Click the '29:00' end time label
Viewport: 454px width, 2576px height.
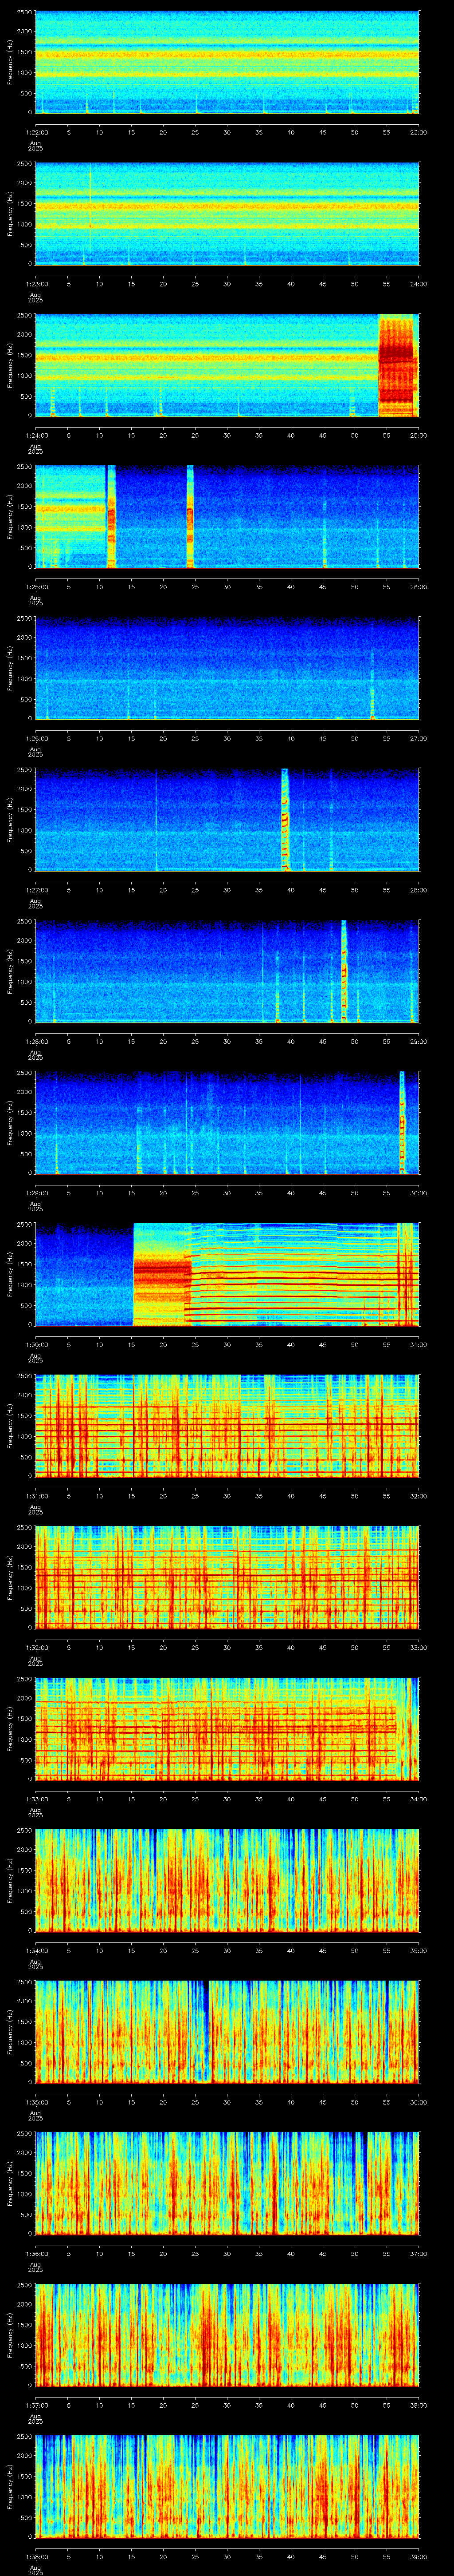click(418, 1041)
